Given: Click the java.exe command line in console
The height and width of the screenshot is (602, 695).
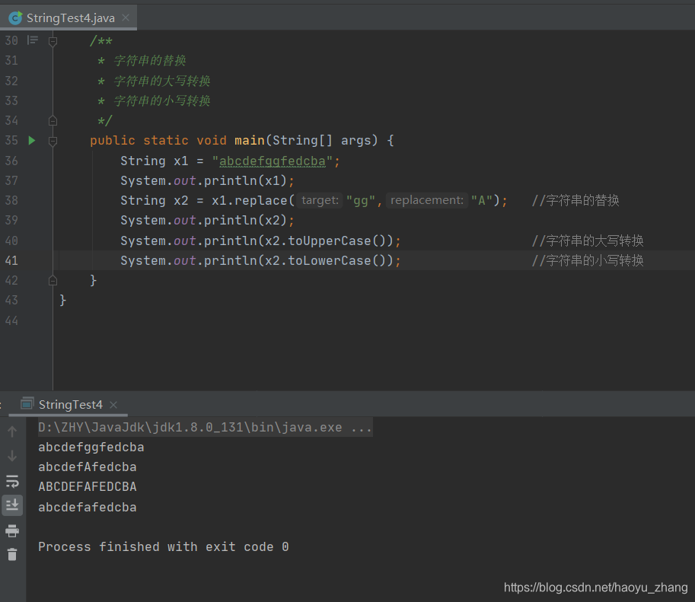Looking at the screenshot, I should click(x=206, y=428).
